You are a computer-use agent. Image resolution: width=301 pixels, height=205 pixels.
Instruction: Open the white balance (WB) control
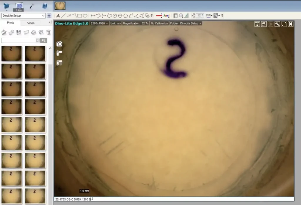pyautogui.click(x=257, y=24)
